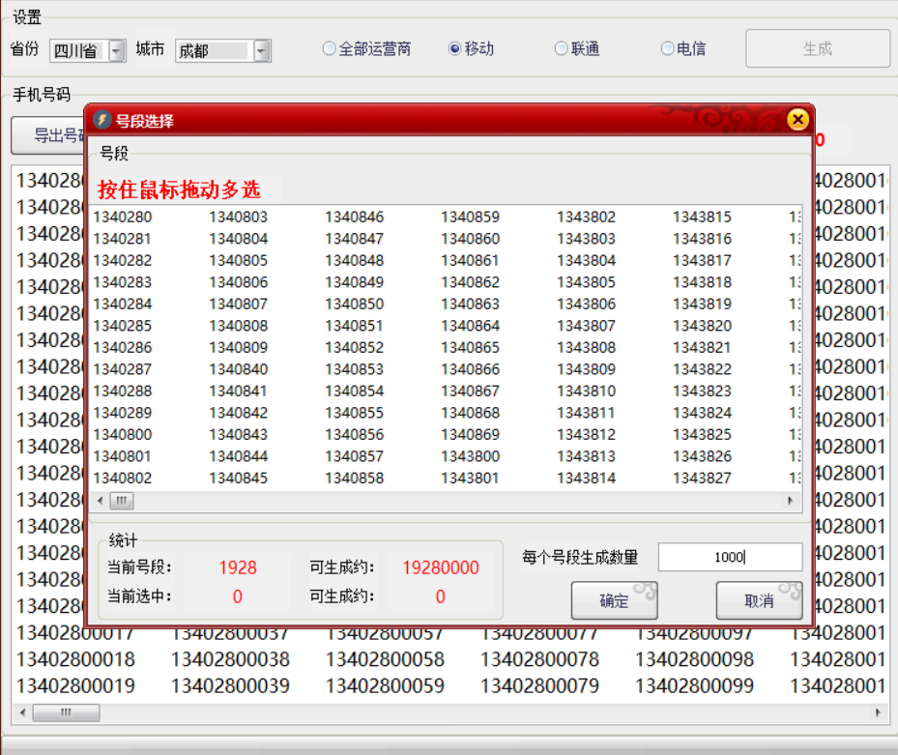Select segment 1340280
Image resolution: width=898 pixels, height=755 pixels.
pos(123,218)
